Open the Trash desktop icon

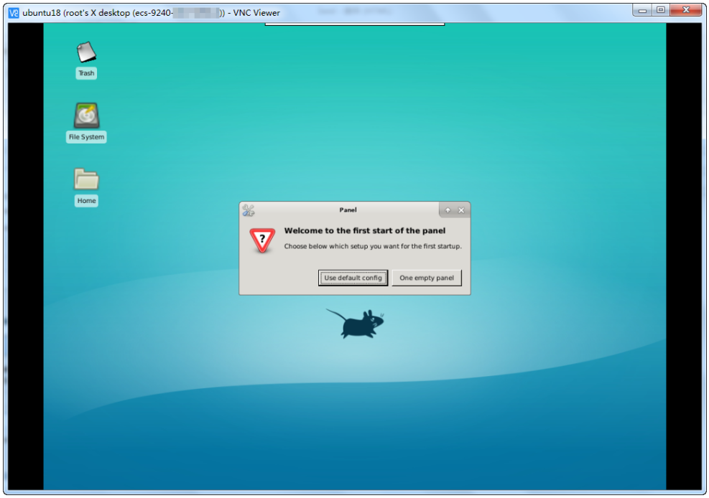(86, 52)
